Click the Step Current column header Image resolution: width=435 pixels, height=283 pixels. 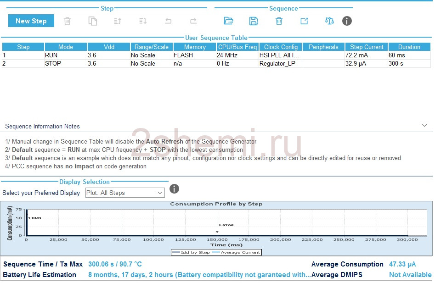(x=367, y=47)
